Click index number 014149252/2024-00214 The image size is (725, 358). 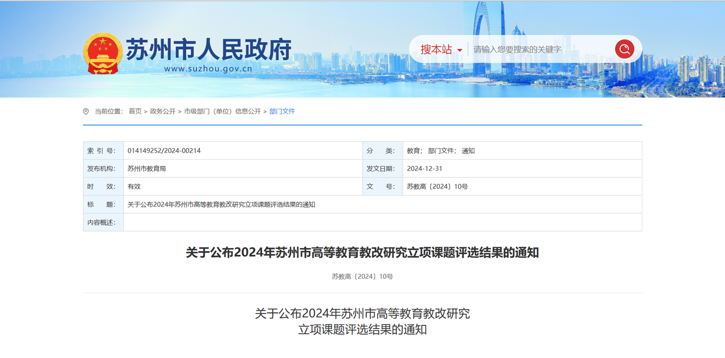click(x=164, y=151)
